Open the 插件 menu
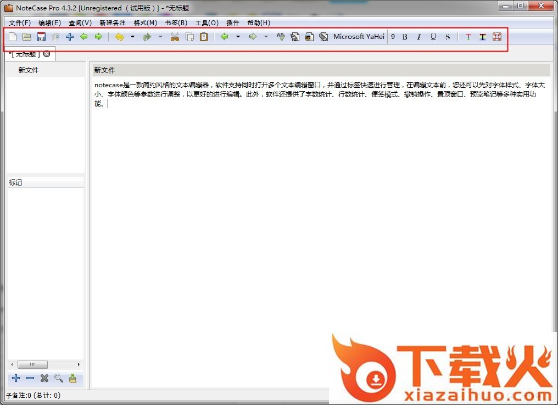Viewport: 558px width, 405px height. [x=233, y=22]
